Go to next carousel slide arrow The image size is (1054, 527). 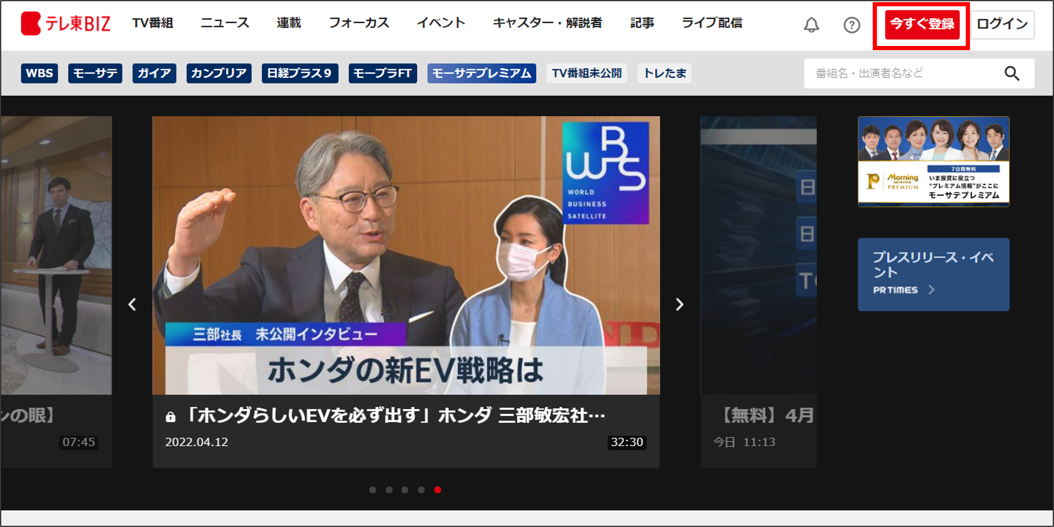click(679, 304)
